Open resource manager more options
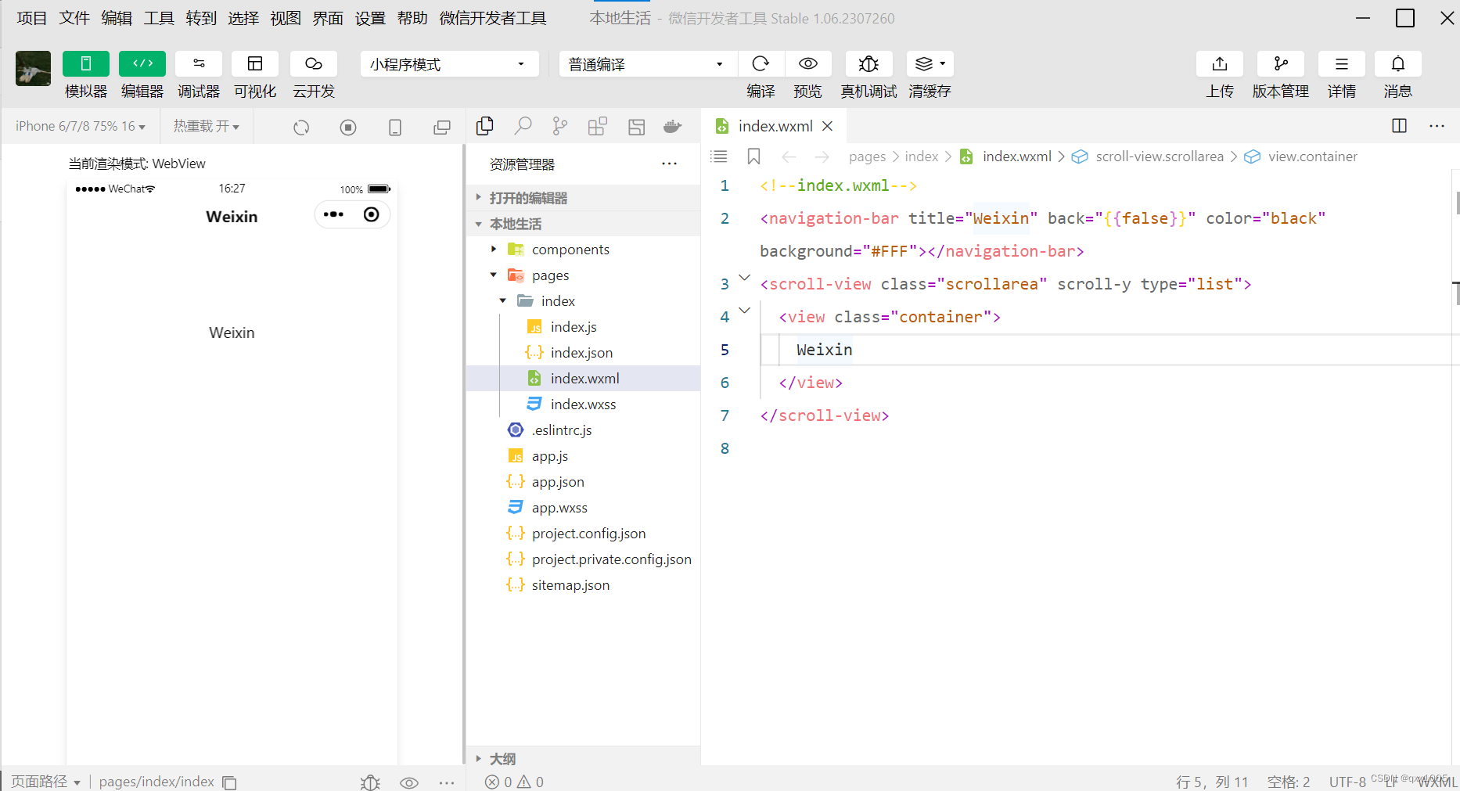1460x791 pixels. click(669, 164)
